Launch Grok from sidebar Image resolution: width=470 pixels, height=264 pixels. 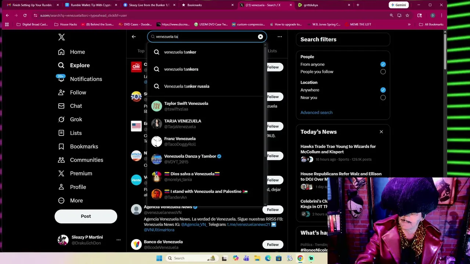point(70,120)
